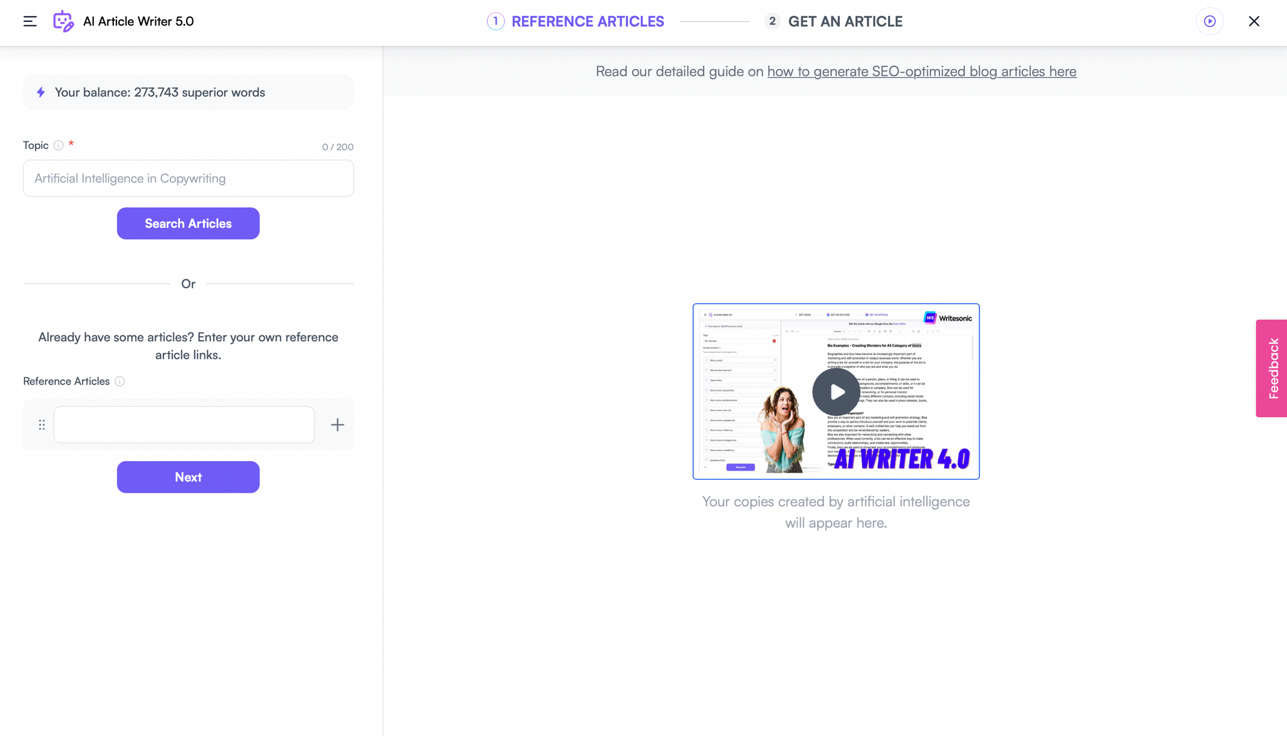Click the AI Article Writer logo icon
The image size is (1287, 736).
pyautogui.click(x=64, y=21)
